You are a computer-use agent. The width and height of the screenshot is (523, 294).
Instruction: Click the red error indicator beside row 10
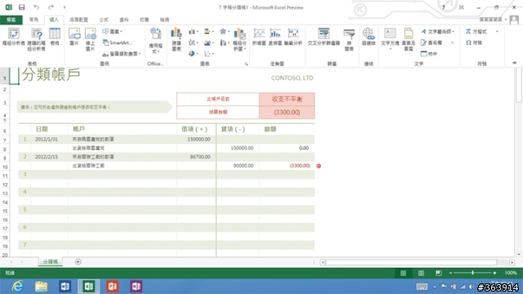[319, 166]
